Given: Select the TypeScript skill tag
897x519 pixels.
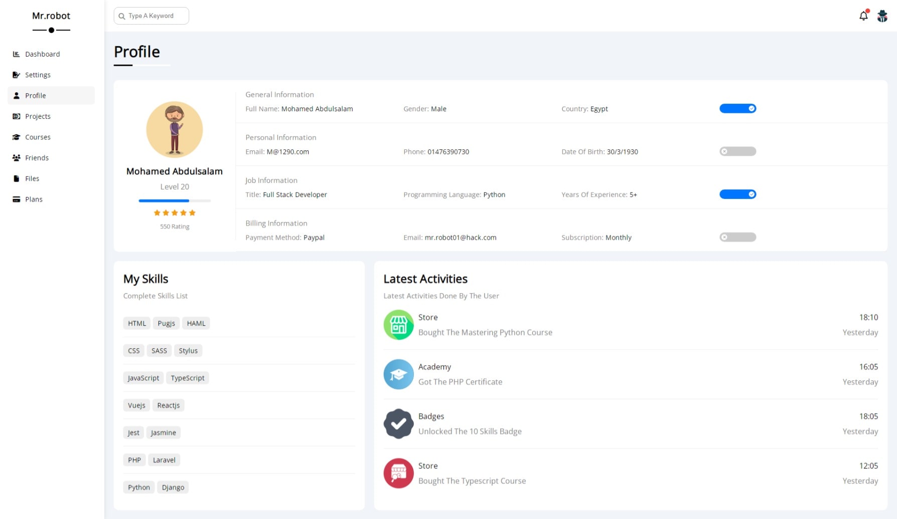Looking at the screenshot, I should click(x=187, y=378).
